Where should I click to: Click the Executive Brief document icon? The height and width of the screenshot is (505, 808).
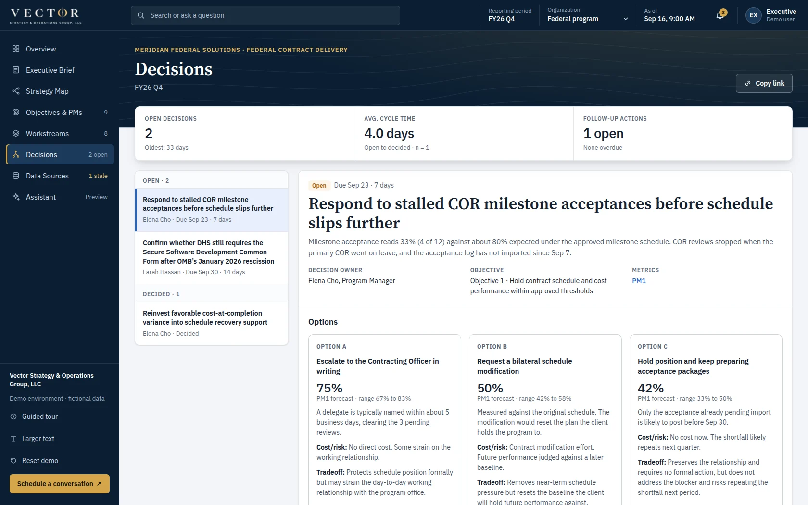pyautogui.click(x=16, y=70)
